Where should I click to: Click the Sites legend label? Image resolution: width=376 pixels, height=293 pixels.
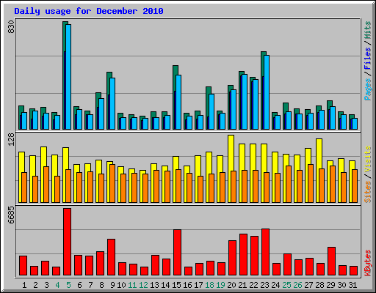368,192
